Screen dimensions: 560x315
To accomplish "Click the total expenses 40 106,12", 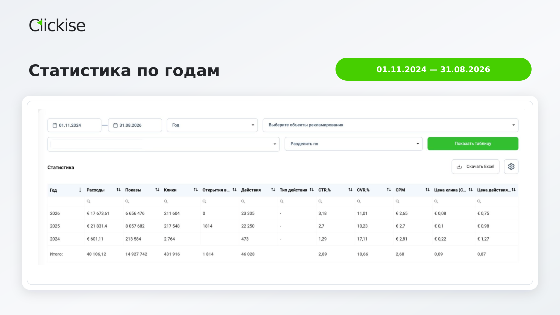I will point(96,254).
